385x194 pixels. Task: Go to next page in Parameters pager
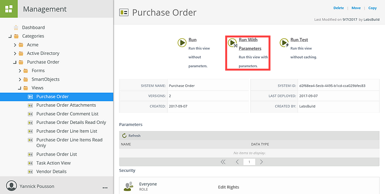tap(261, 162)
